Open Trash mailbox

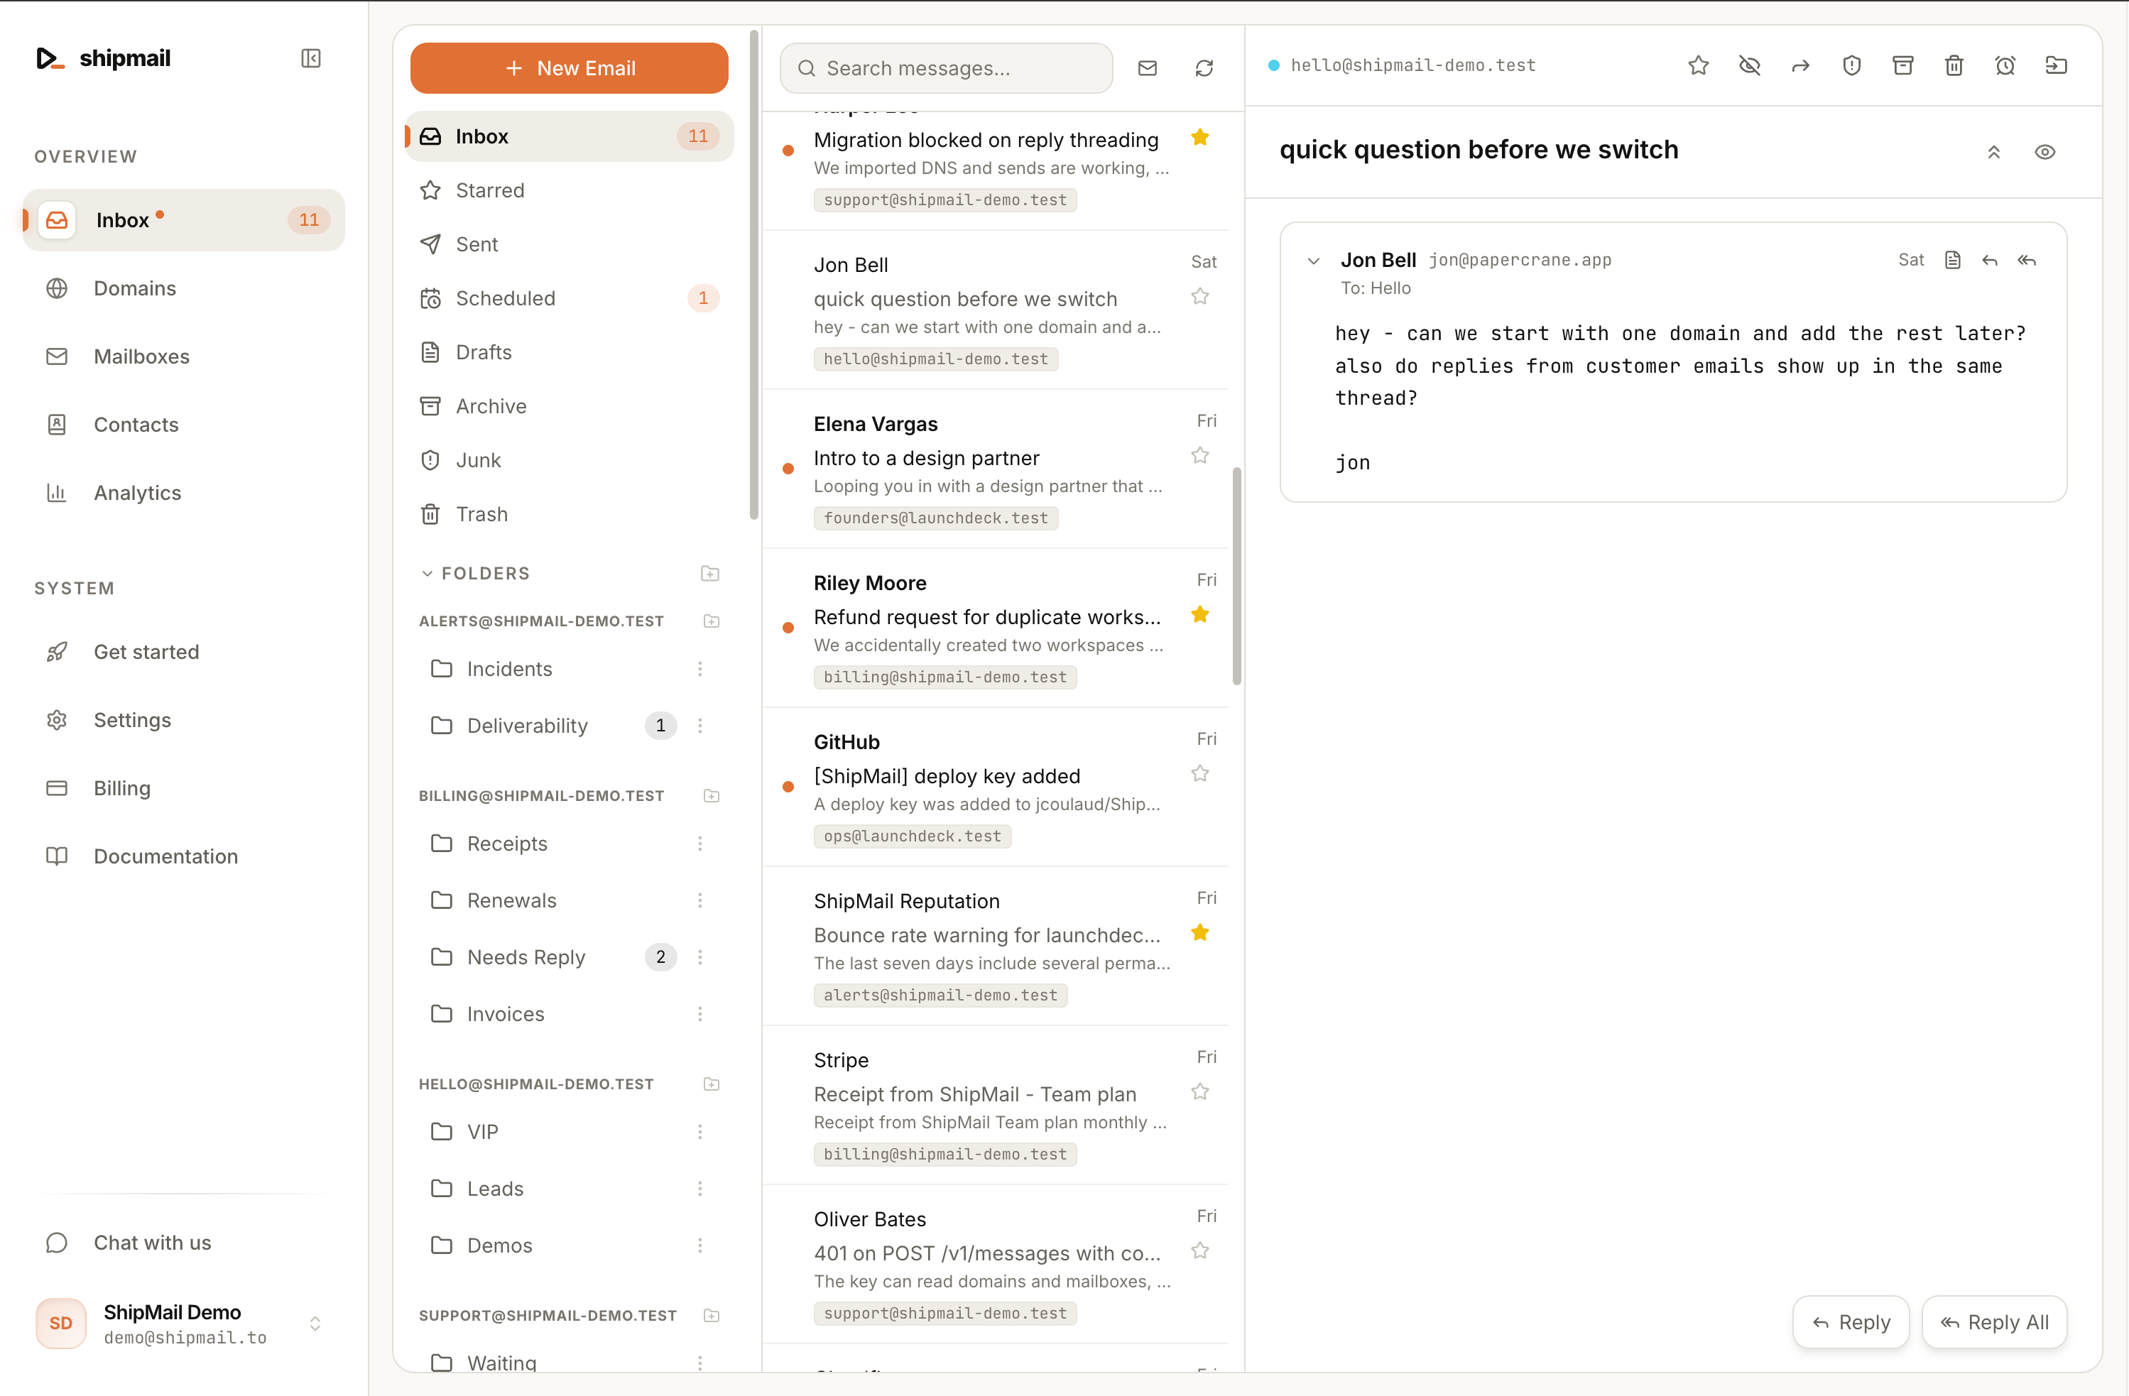click(570, 514)
